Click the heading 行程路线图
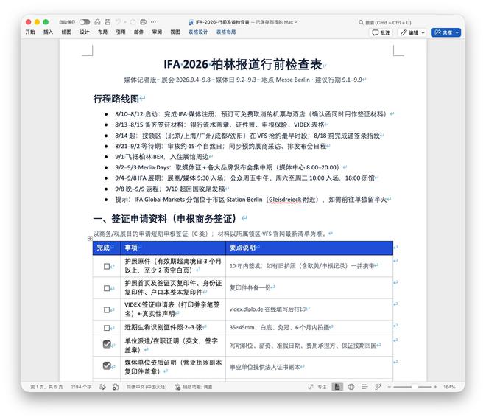 116,99
